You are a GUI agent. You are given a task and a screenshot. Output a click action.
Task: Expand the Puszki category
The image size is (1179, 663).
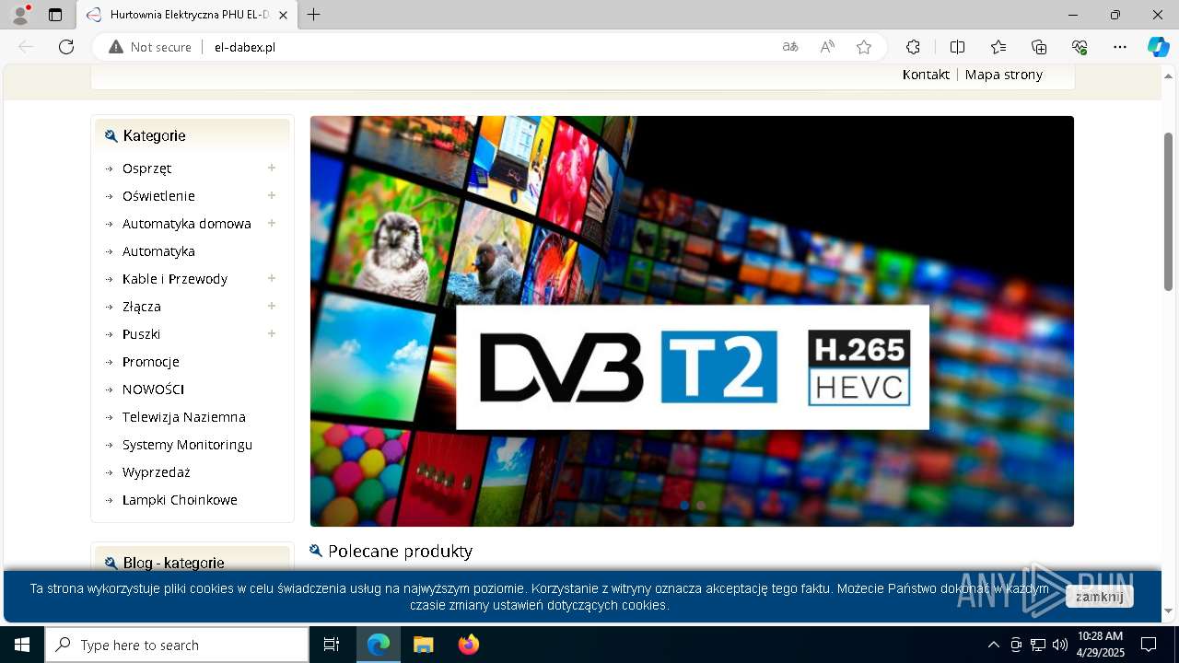272,333
